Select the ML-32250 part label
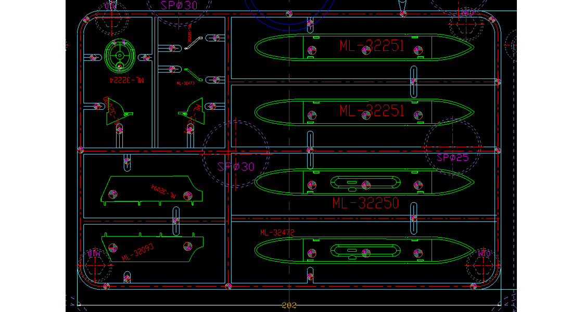Image resolution: width=583 pixels, height=312 pixels. point(365,203)
